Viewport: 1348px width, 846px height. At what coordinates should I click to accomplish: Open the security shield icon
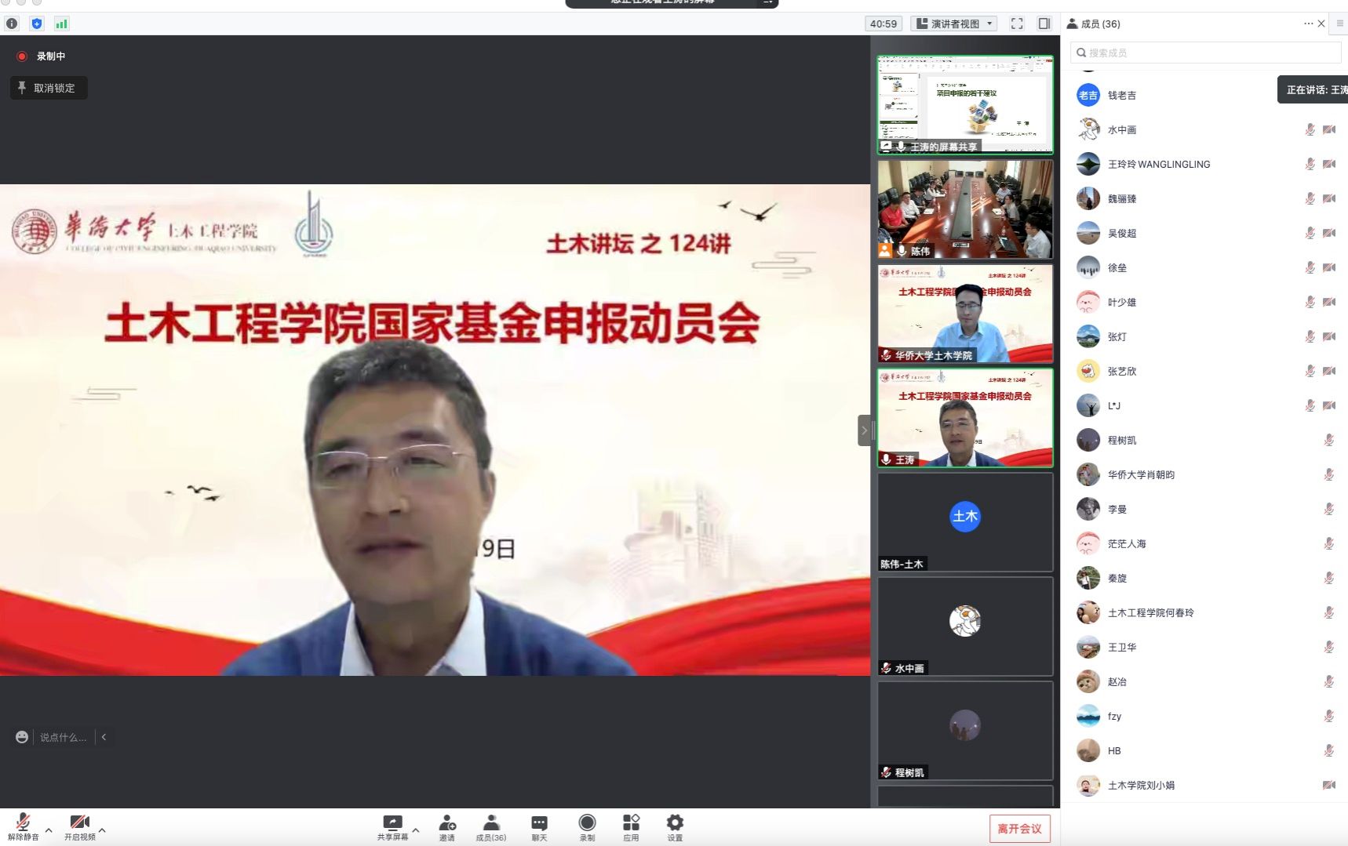point(37,24)
